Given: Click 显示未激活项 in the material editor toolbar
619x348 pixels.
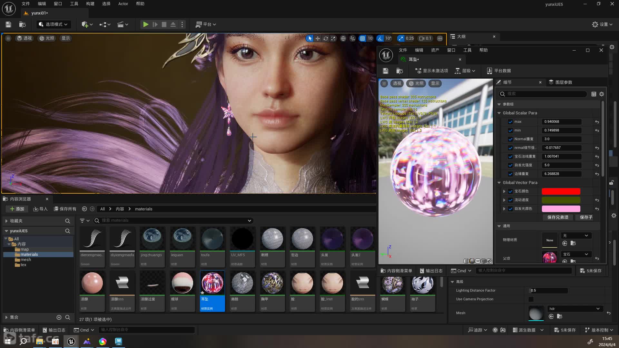Looking at the screenshot, I should click(x=432, y=71).
